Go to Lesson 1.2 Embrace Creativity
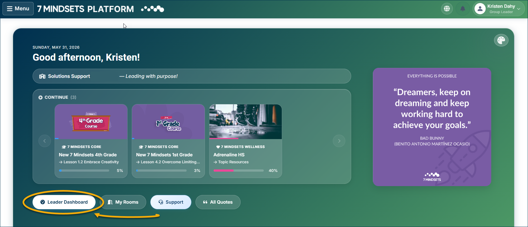Viewport: 528px width, 227px height. [91, 162]
